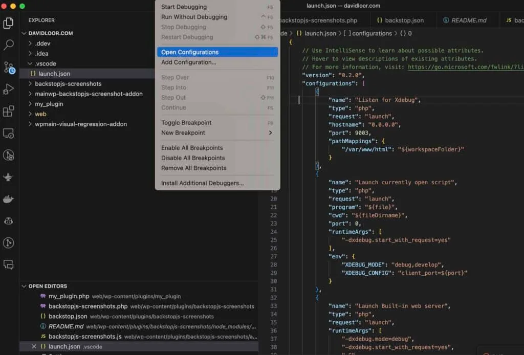Close launch.json in Open Editors with the X

tap(34, 346)
